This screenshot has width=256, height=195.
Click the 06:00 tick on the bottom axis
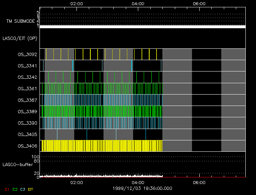199,182
